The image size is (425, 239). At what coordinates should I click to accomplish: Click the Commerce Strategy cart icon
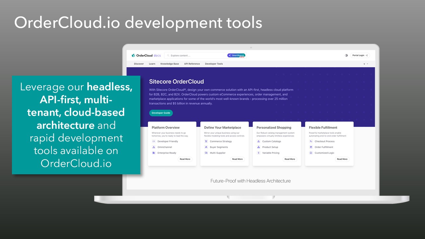tap(206, 141)
